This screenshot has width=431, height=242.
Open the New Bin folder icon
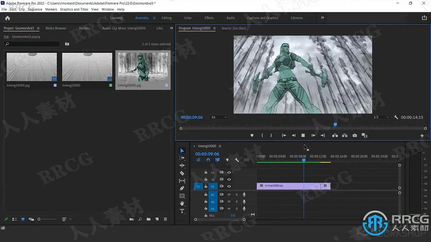(x=148, y=219)
